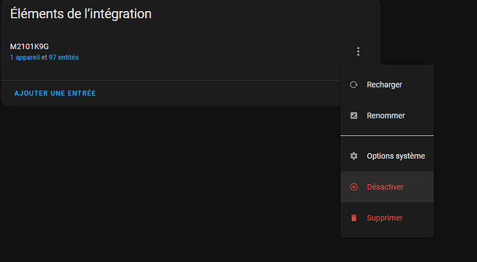Choose Supprimer to delete the entry
The image size is (477, 262).
coord(387,218)
